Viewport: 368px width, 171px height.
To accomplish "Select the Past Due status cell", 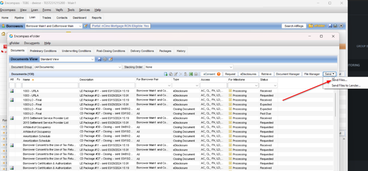I will tap(266, 114).
